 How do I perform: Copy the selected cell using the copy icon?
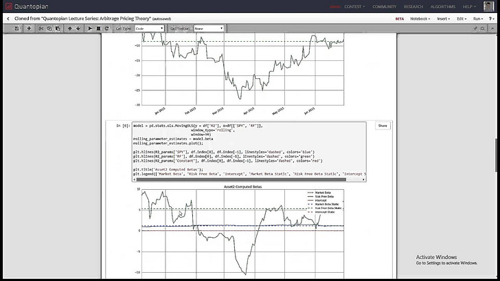point(49,28)
